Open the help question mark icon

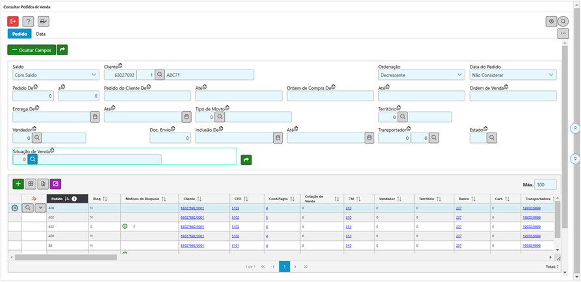coord(28,21)
